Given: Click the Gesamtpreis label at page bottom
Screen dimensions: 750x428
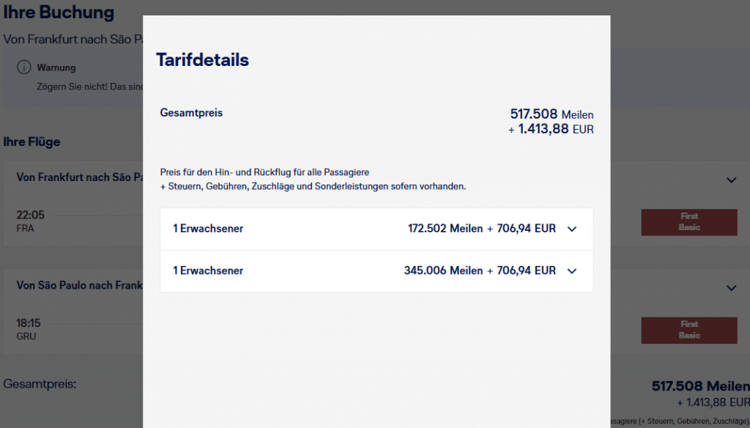Looking at the screenshot, I should pos(40,384).
